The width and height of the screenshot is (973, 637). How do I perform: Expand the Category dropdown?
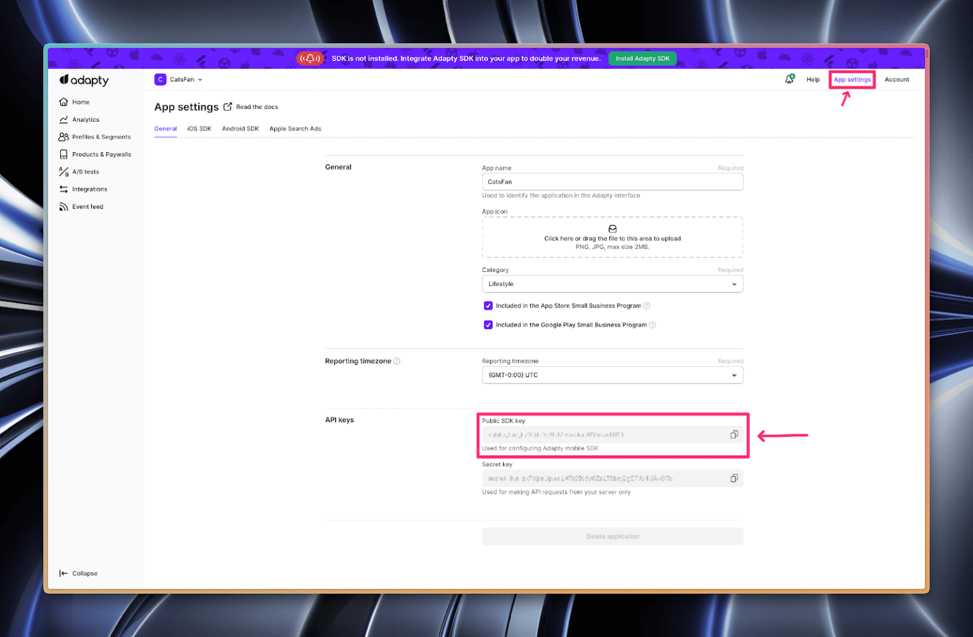(612, 284)
